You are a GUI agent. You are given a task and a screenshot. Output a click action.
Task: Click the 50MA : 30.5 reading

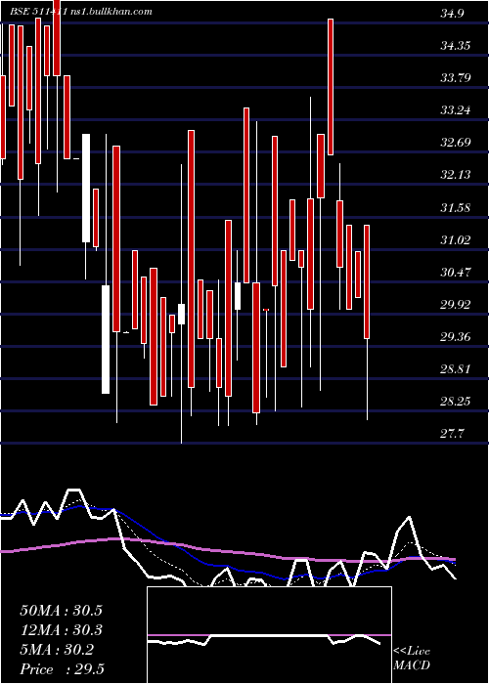click(x=61, y=611)
